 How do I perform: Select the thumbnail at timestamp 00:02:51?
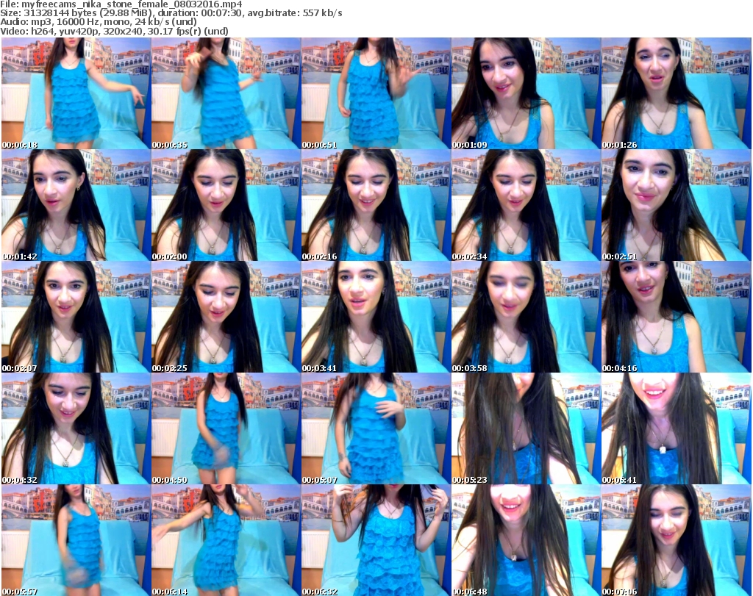point(677,205)
